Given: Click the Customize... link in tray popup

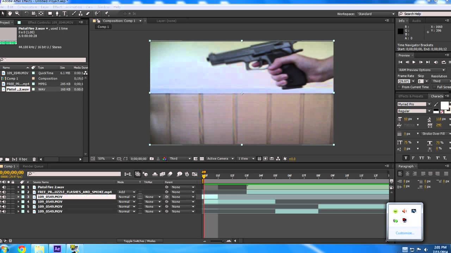Looking at the screenshot, I should pos(404,233).
